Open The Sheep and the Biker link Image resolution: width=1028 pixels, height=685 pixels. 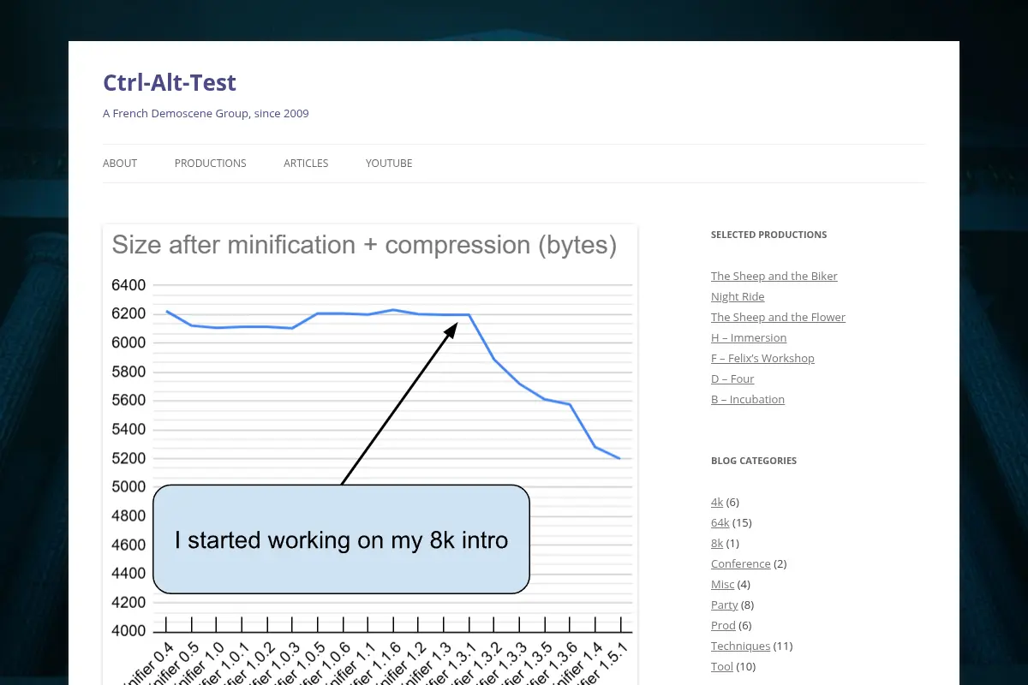774,276
